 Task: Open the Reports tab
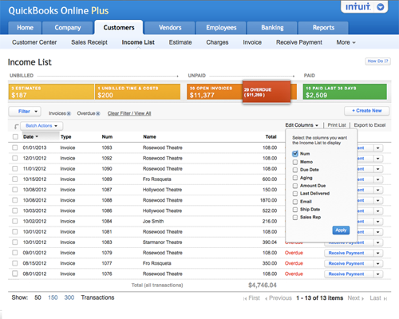(323, 28)
